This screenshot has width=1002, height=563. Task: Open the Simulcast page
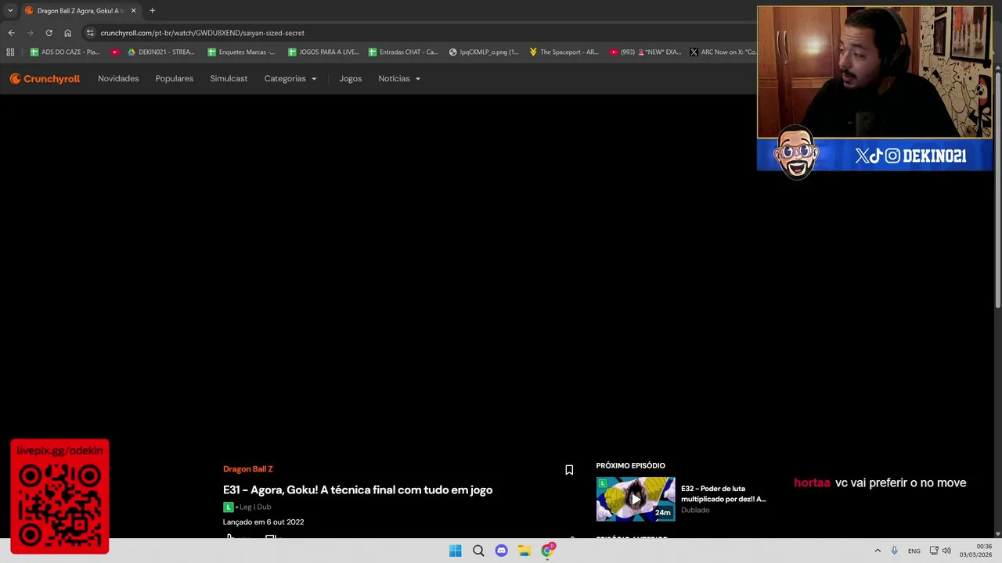click(229, 78)
